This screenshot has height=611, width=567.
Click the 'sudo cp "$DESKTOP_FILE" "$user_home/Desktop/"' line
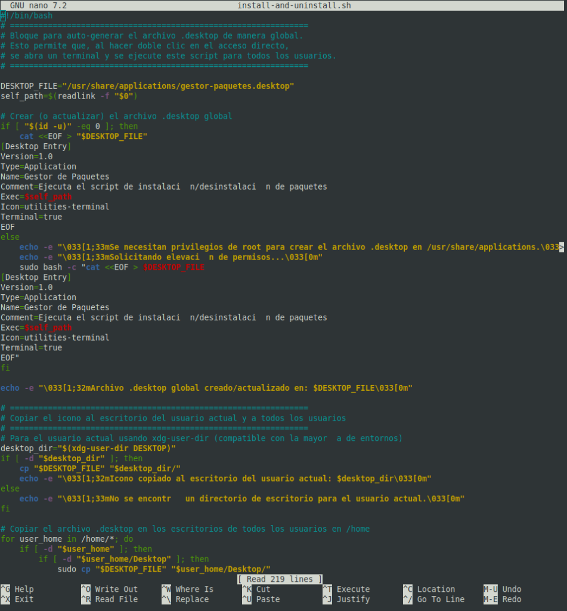(164, 569)
